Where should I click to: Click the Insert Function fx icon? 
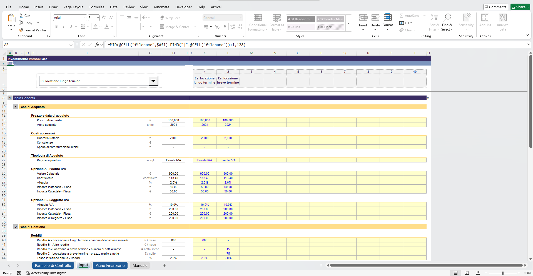pyautogui.click(x=97, y=45)
